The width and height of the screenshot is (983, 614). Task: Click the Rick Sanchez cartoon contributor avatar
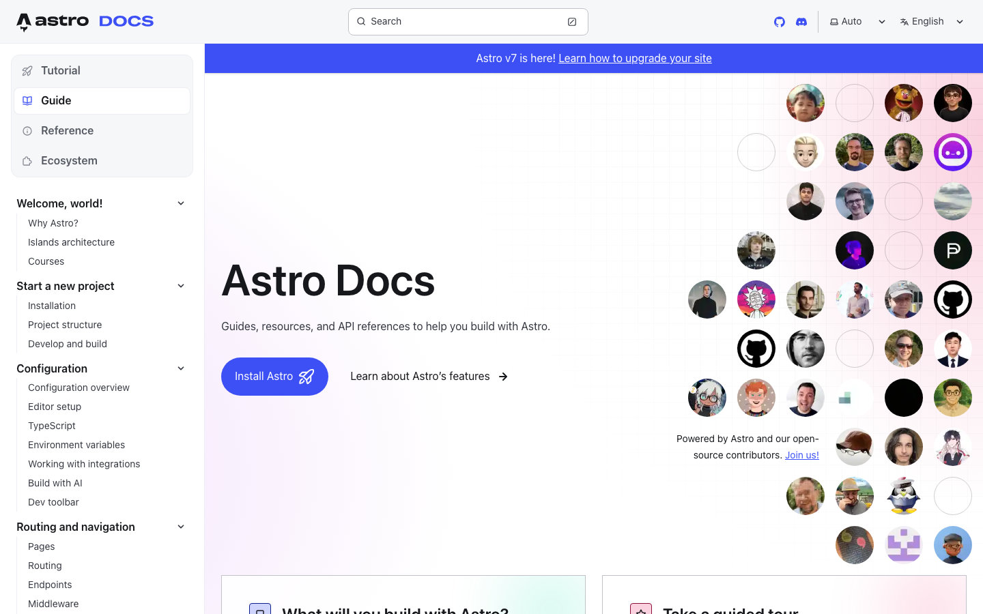(x=756, y=299)
